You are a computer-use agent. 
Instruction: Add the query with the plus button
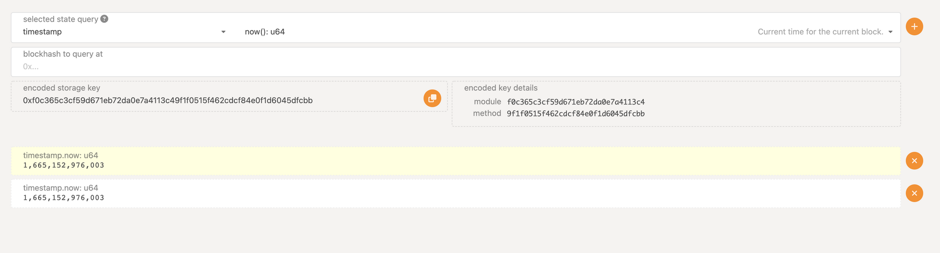coord(914,26)
